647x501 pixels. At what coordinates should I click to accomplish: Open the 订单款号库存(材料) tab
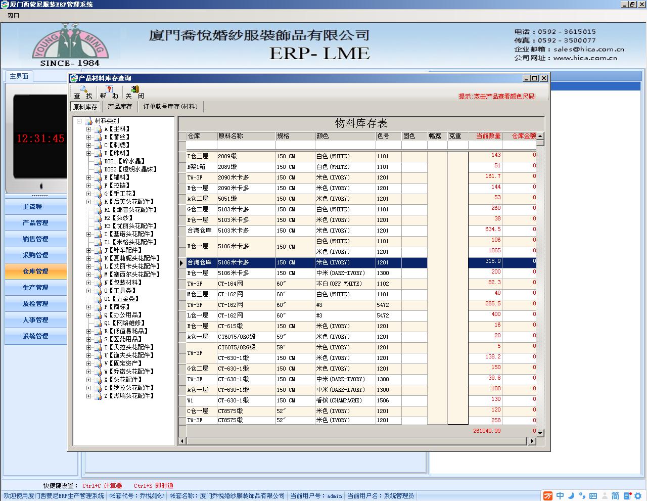[x=170, y=107]
